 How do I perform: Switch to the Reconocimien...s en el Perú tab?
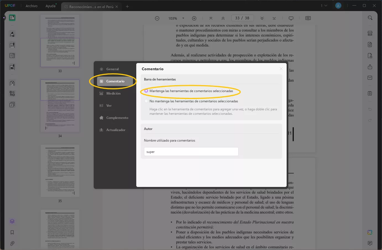pos(91,7)
